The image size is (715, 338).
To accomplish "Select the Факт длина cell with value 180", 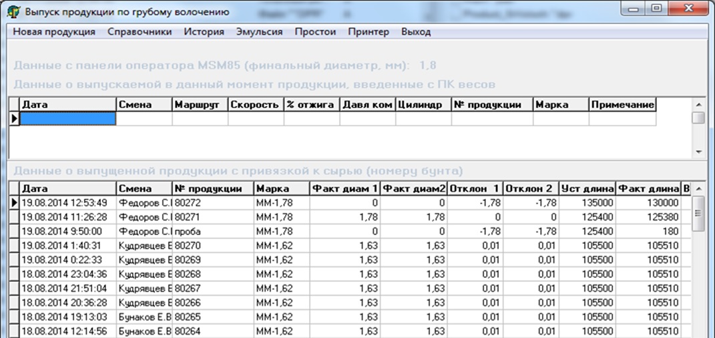I will [648, 231].
